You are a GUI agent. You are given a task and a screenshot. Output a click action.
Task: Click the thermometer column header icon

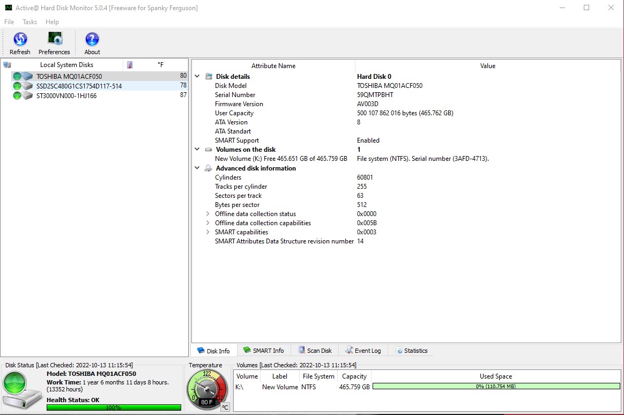(x=130, y=65)
